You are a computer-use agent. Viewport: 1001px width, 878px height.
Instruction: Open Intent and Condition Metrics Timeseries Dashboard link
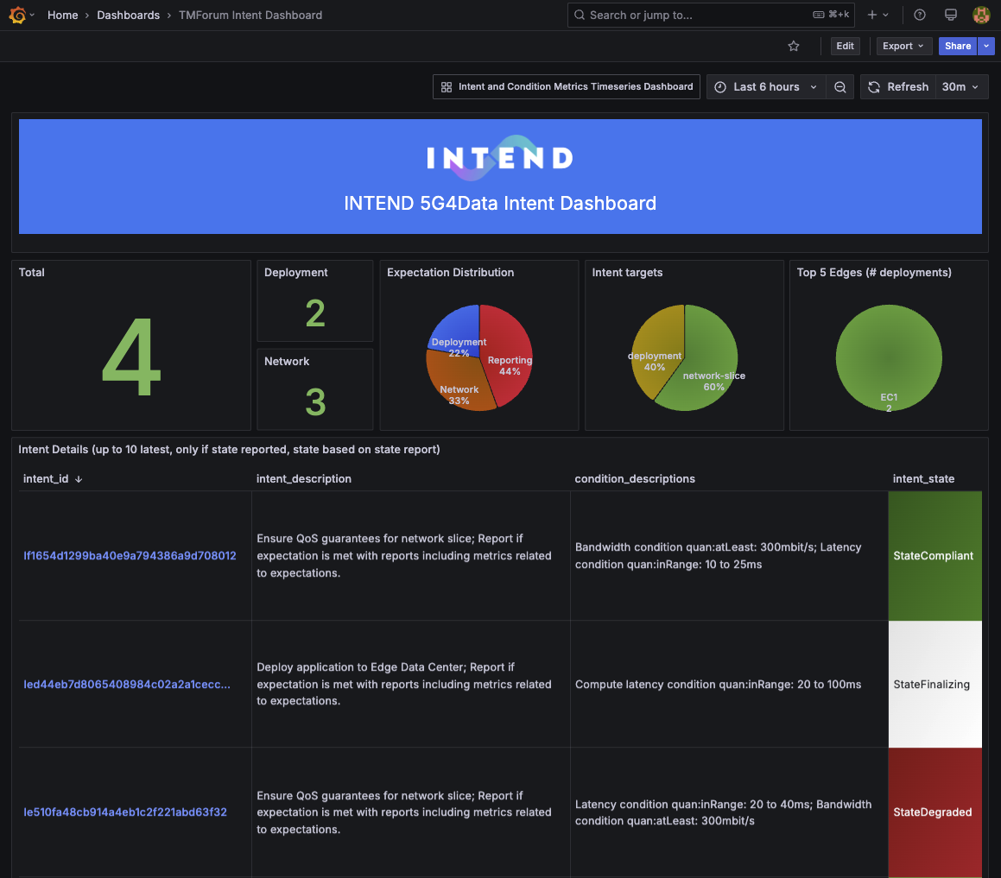(x=567, y=87)
